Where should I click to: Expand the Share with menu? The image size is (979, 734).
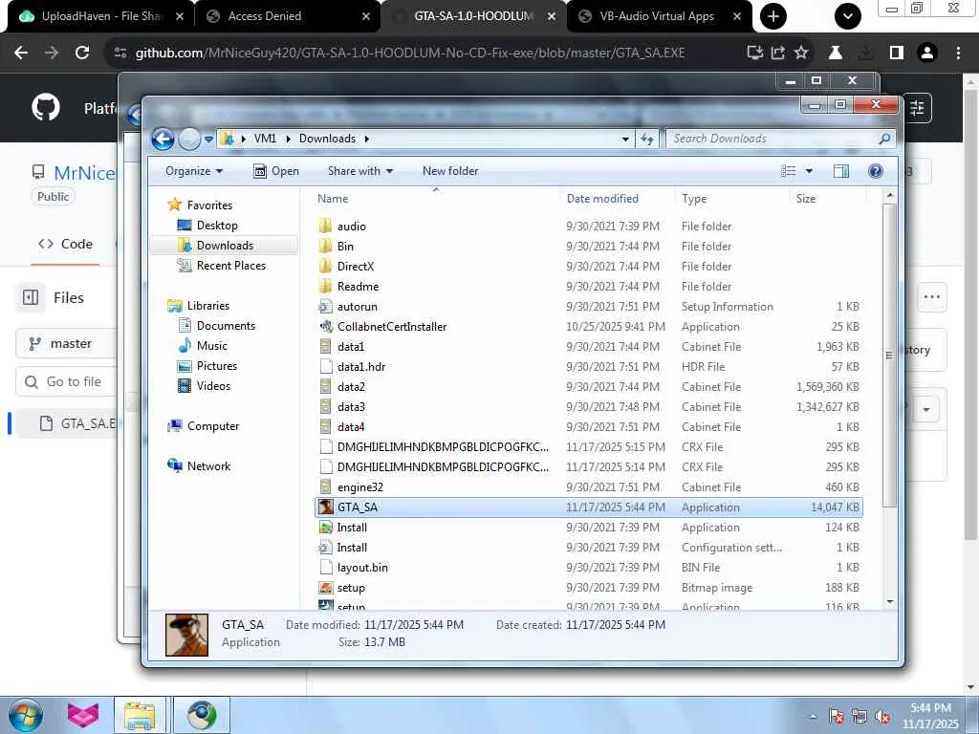[360, 171]
